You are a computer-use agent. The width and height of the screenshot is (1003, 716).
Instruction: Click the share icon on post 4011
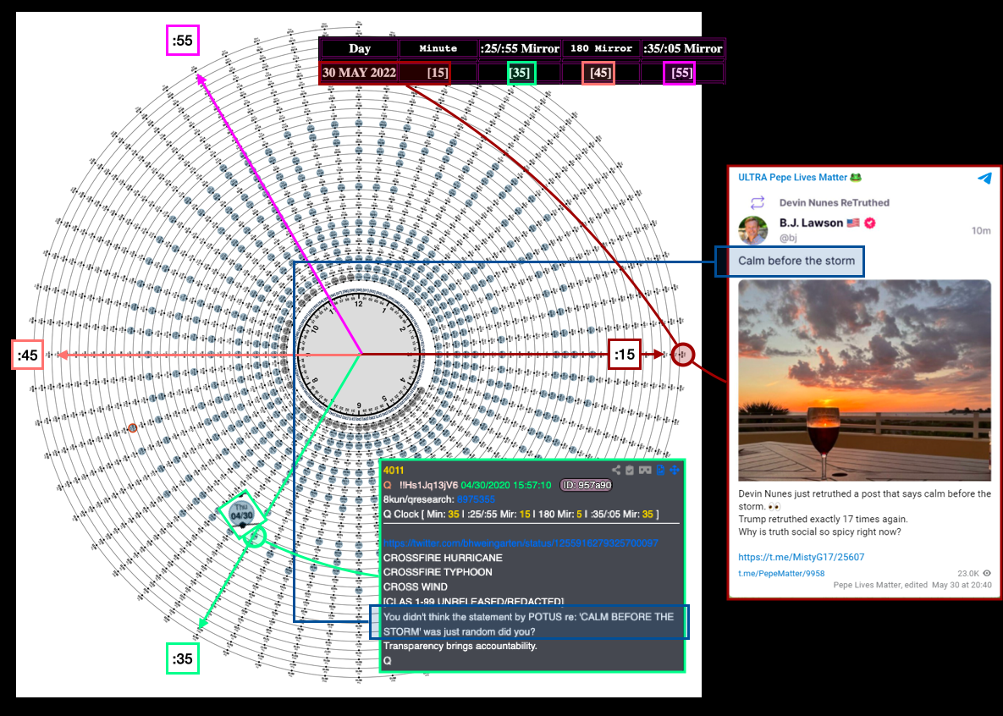pos(615,471)
